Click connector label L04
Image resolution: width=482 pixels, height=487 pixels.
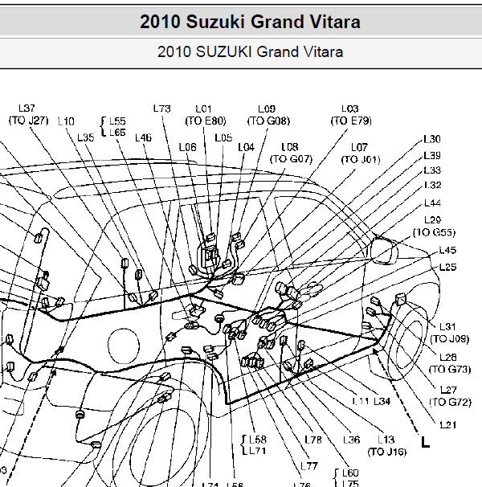click(247, 147)
